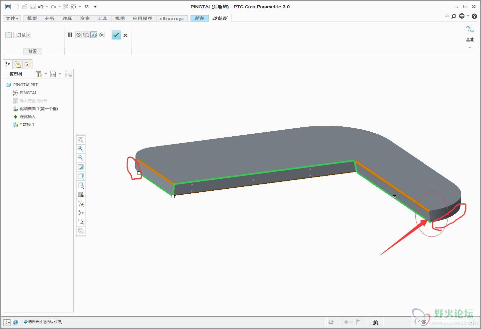Expand the 基准 dropdown arrow

point(470,47)
